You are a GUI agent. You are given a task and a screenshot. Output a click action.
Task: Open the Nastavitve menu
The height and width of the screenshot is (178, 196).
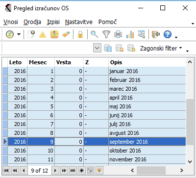pos(79,22)
